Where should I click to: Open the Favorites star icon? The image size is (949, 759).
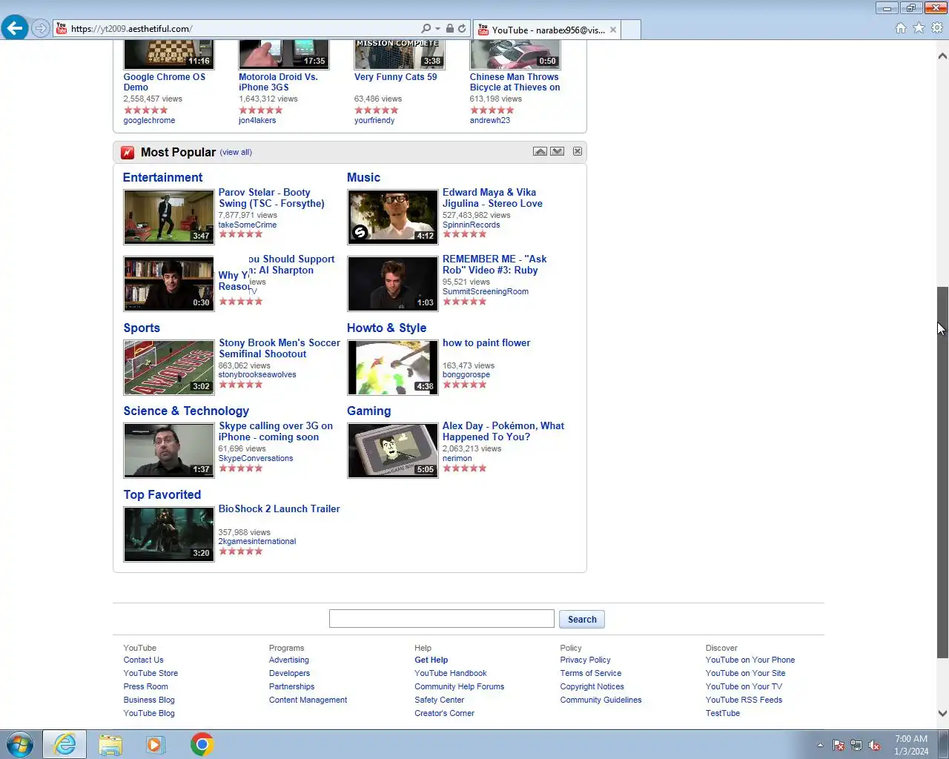coord(919,28)
